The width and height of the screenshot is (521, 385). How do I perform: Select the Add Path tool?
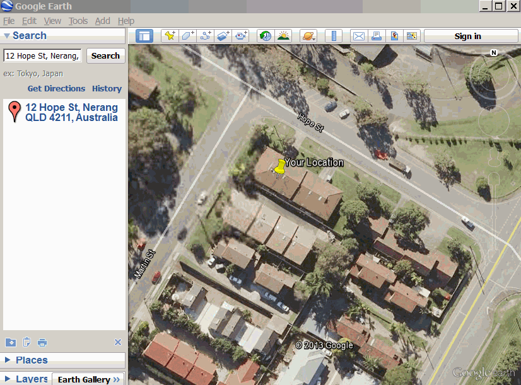click(206, 36)
